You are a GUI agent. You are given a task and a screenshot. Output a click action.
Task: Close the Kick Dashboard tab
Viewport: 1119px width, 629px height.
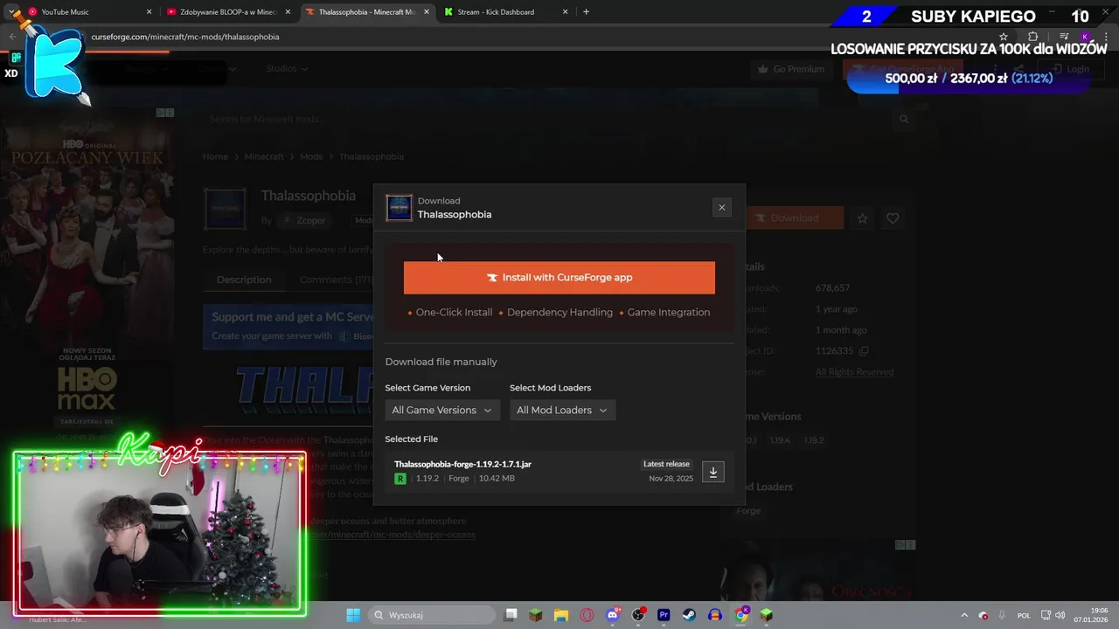tap(566, 12)
